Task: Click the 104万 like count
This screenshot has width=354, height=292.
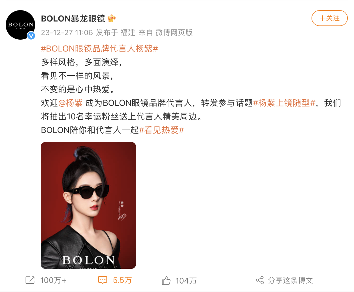Action: point(186,281)
